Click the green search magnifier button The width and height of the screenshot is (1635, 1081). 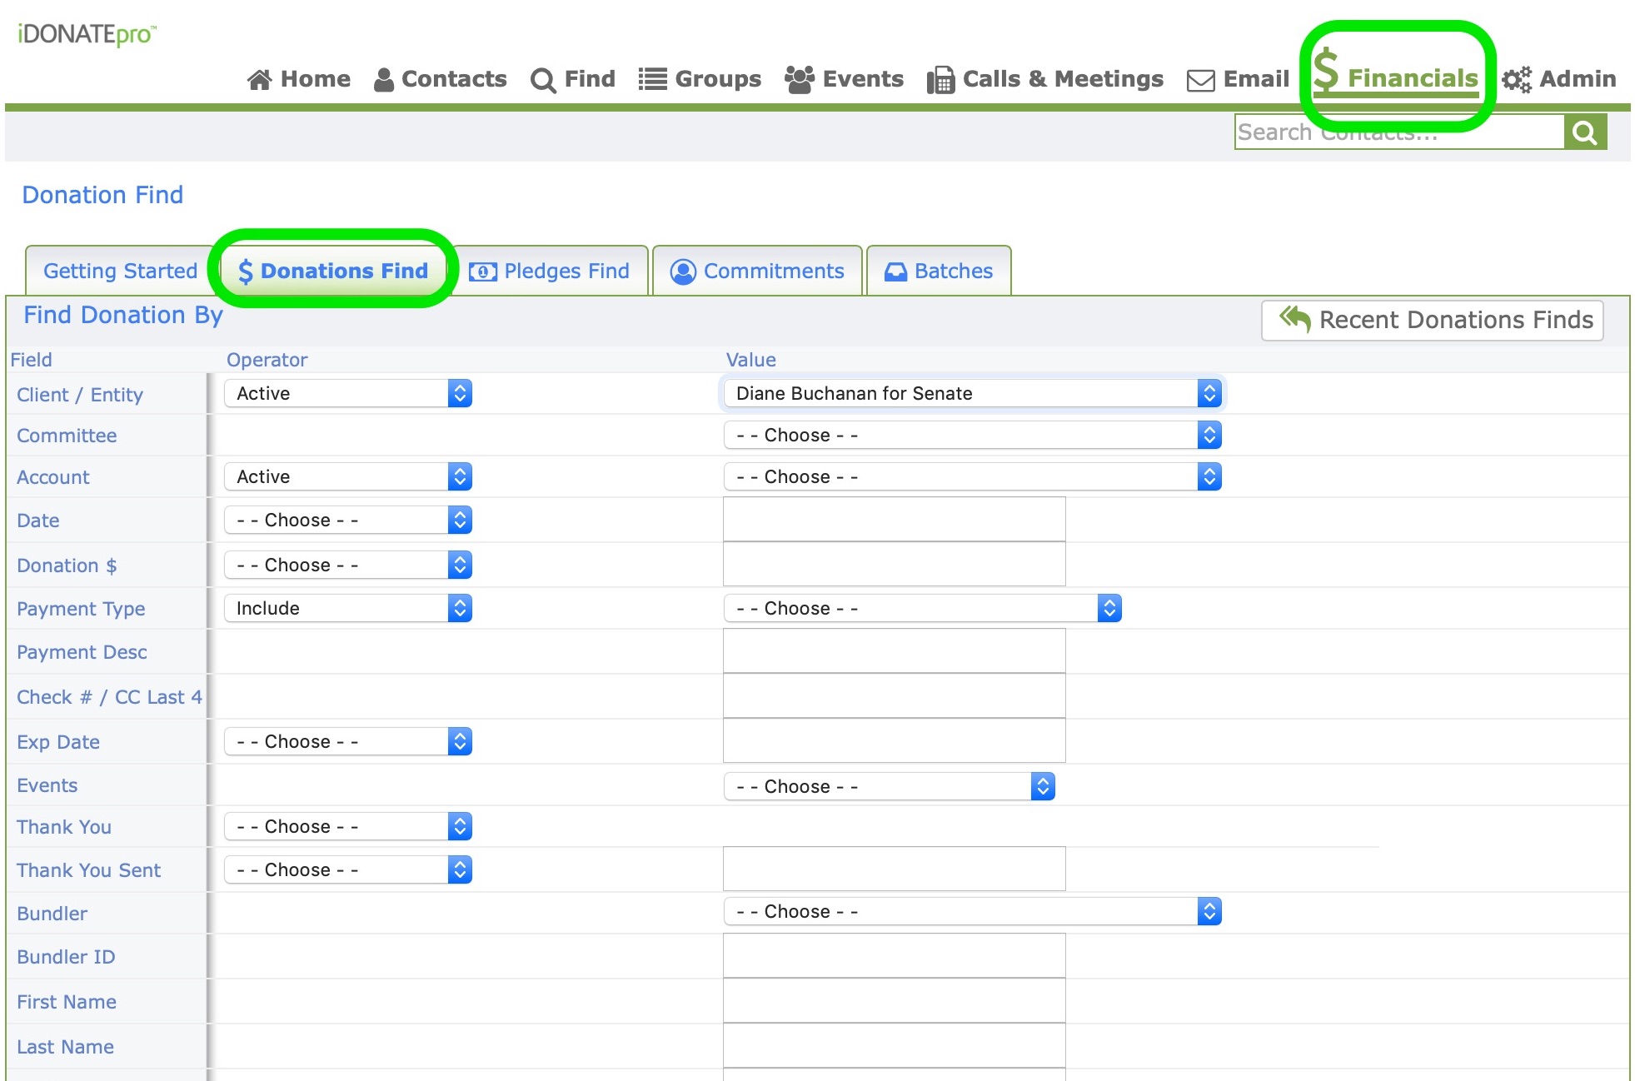[1585, 132]
